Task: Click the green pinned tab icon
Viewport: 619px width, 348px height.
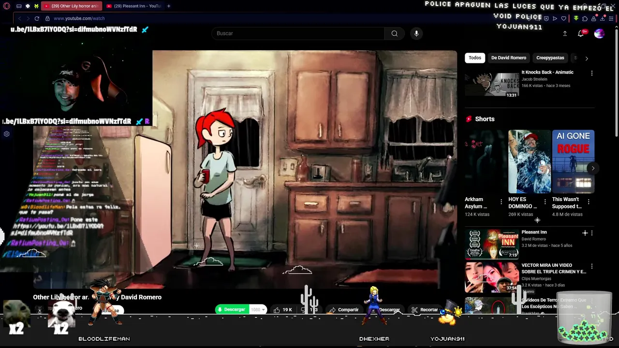Action: 36,6
